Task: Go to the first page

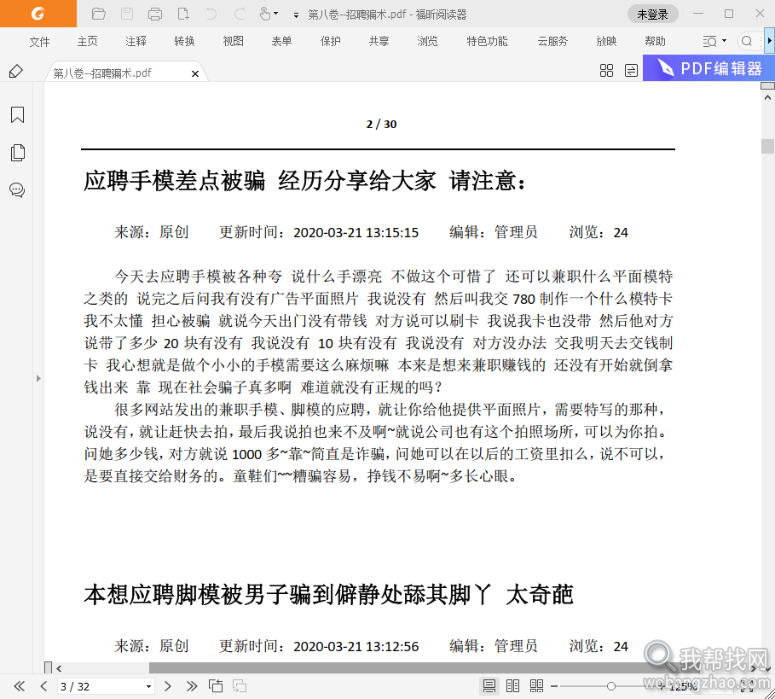Action: (x=19, y=686)
